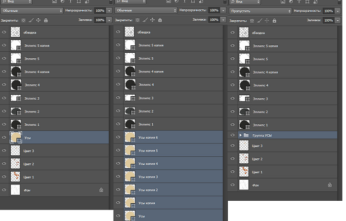This screenshot has height=221, width=346.
Task: Hide the Группа УСЫ group
Action: pos(232,135)
